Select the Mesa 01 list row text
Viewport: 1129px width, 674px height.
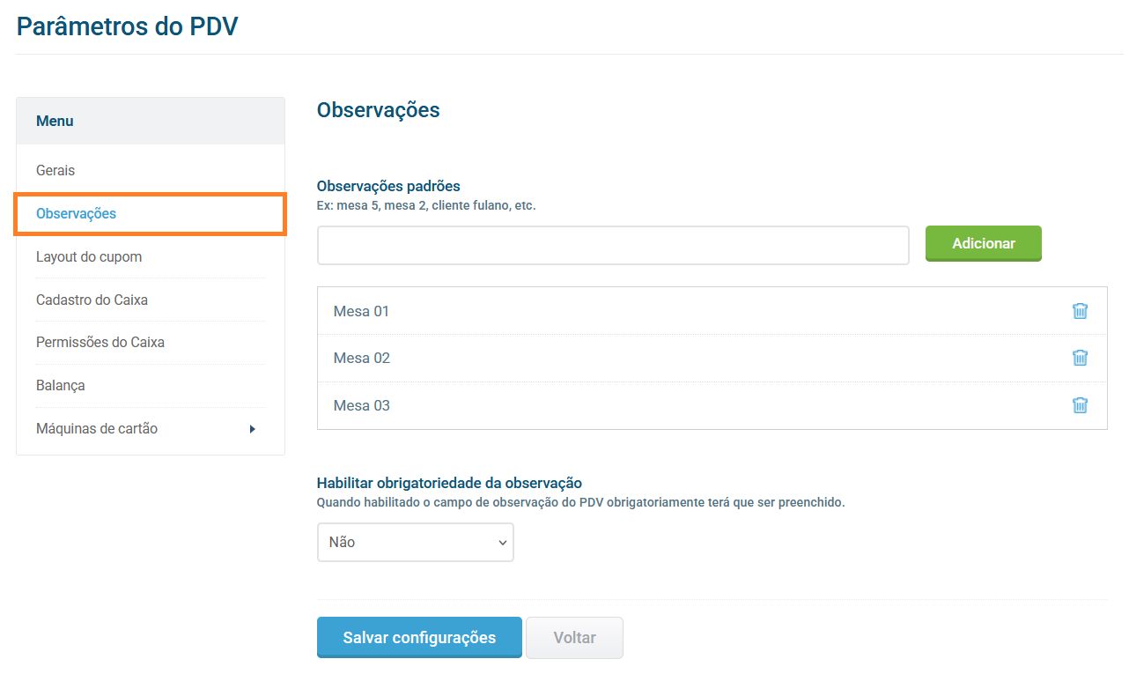[x=361, y=311]
